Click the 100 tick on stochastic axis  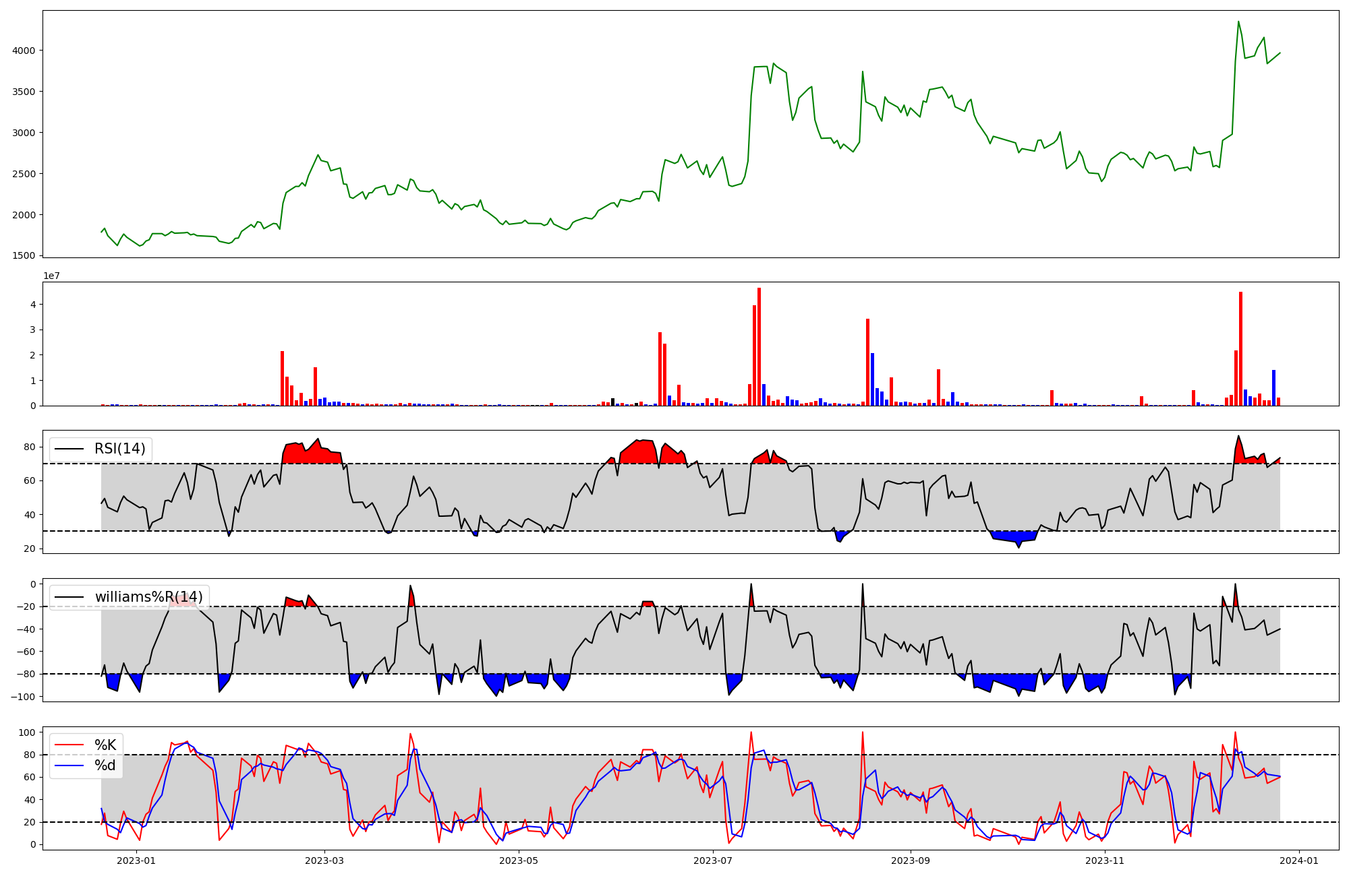pyautogui.click(x=28, y=732)
